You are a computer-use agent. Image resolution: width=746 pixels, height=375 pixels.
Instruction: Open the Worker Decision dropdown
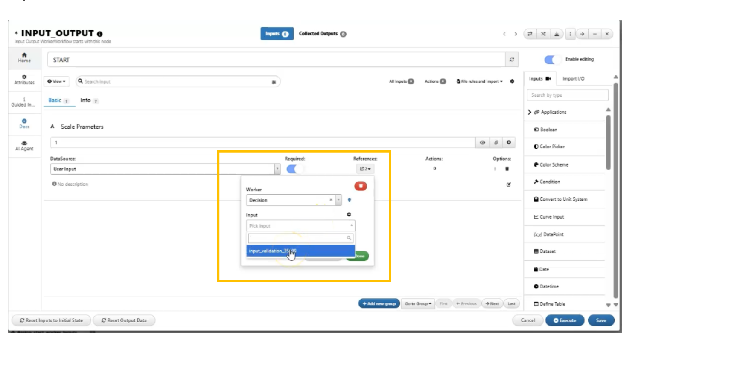294,200
